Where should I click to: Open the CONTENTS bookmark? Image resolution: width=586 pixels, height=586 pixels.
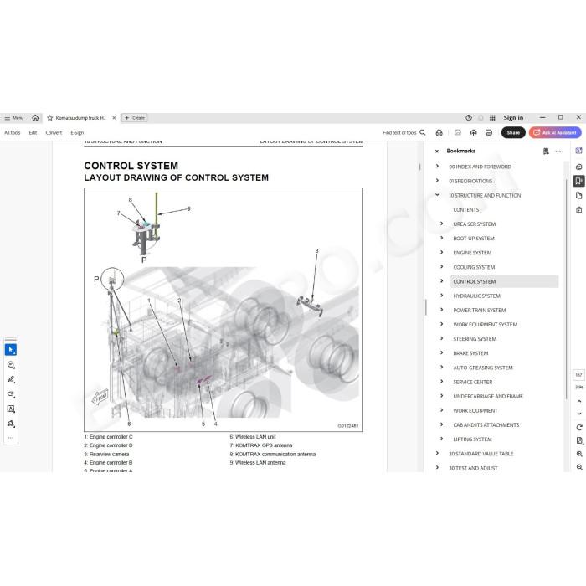point(466,209)
